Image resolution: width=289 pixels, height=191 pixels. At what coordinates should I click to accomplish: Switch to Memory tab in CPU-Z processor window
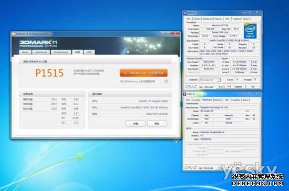219,19
